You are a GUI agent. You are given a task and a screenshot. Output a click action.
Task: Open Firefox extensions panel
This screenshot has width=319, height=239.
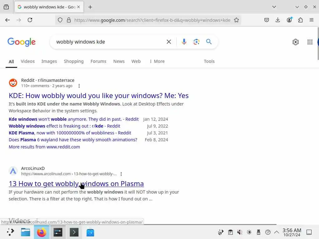(300, 20)
